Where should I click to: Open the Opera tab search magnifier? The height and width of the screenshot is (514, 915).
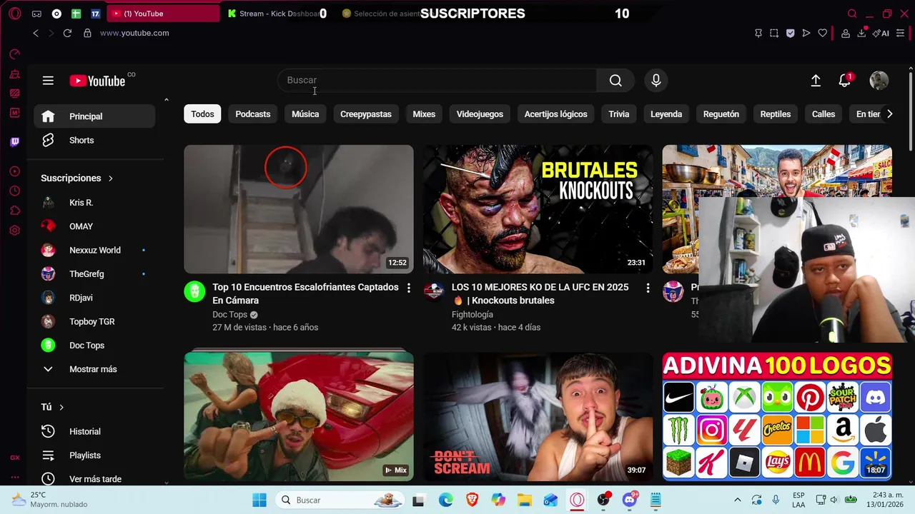(852, 14)
